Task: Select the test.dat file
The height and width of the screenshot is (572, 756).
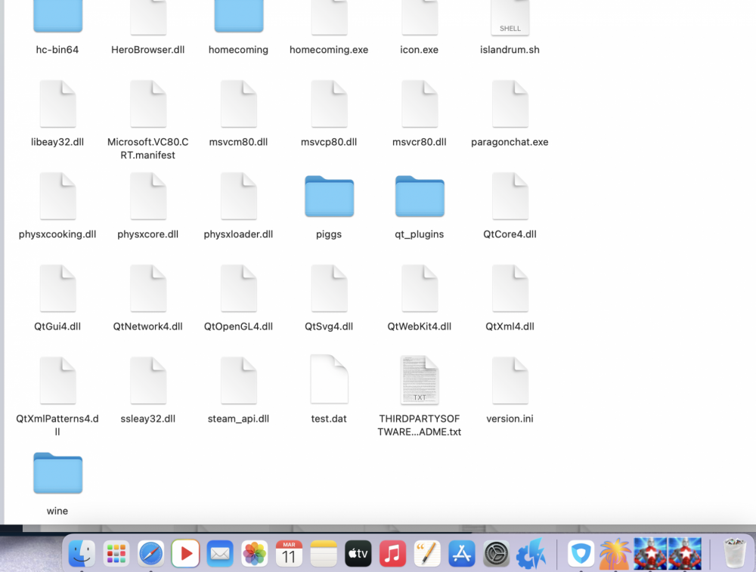Action: (x=329, y=379)
